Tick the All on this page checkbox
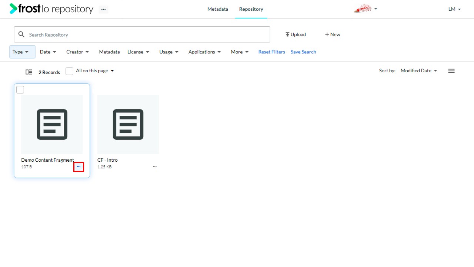The height and width of the screenshot is (267, 474). [x=69, y=71]
